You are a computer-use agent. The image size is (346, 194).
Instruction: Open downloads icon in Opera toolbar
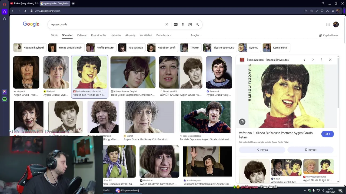327,11
